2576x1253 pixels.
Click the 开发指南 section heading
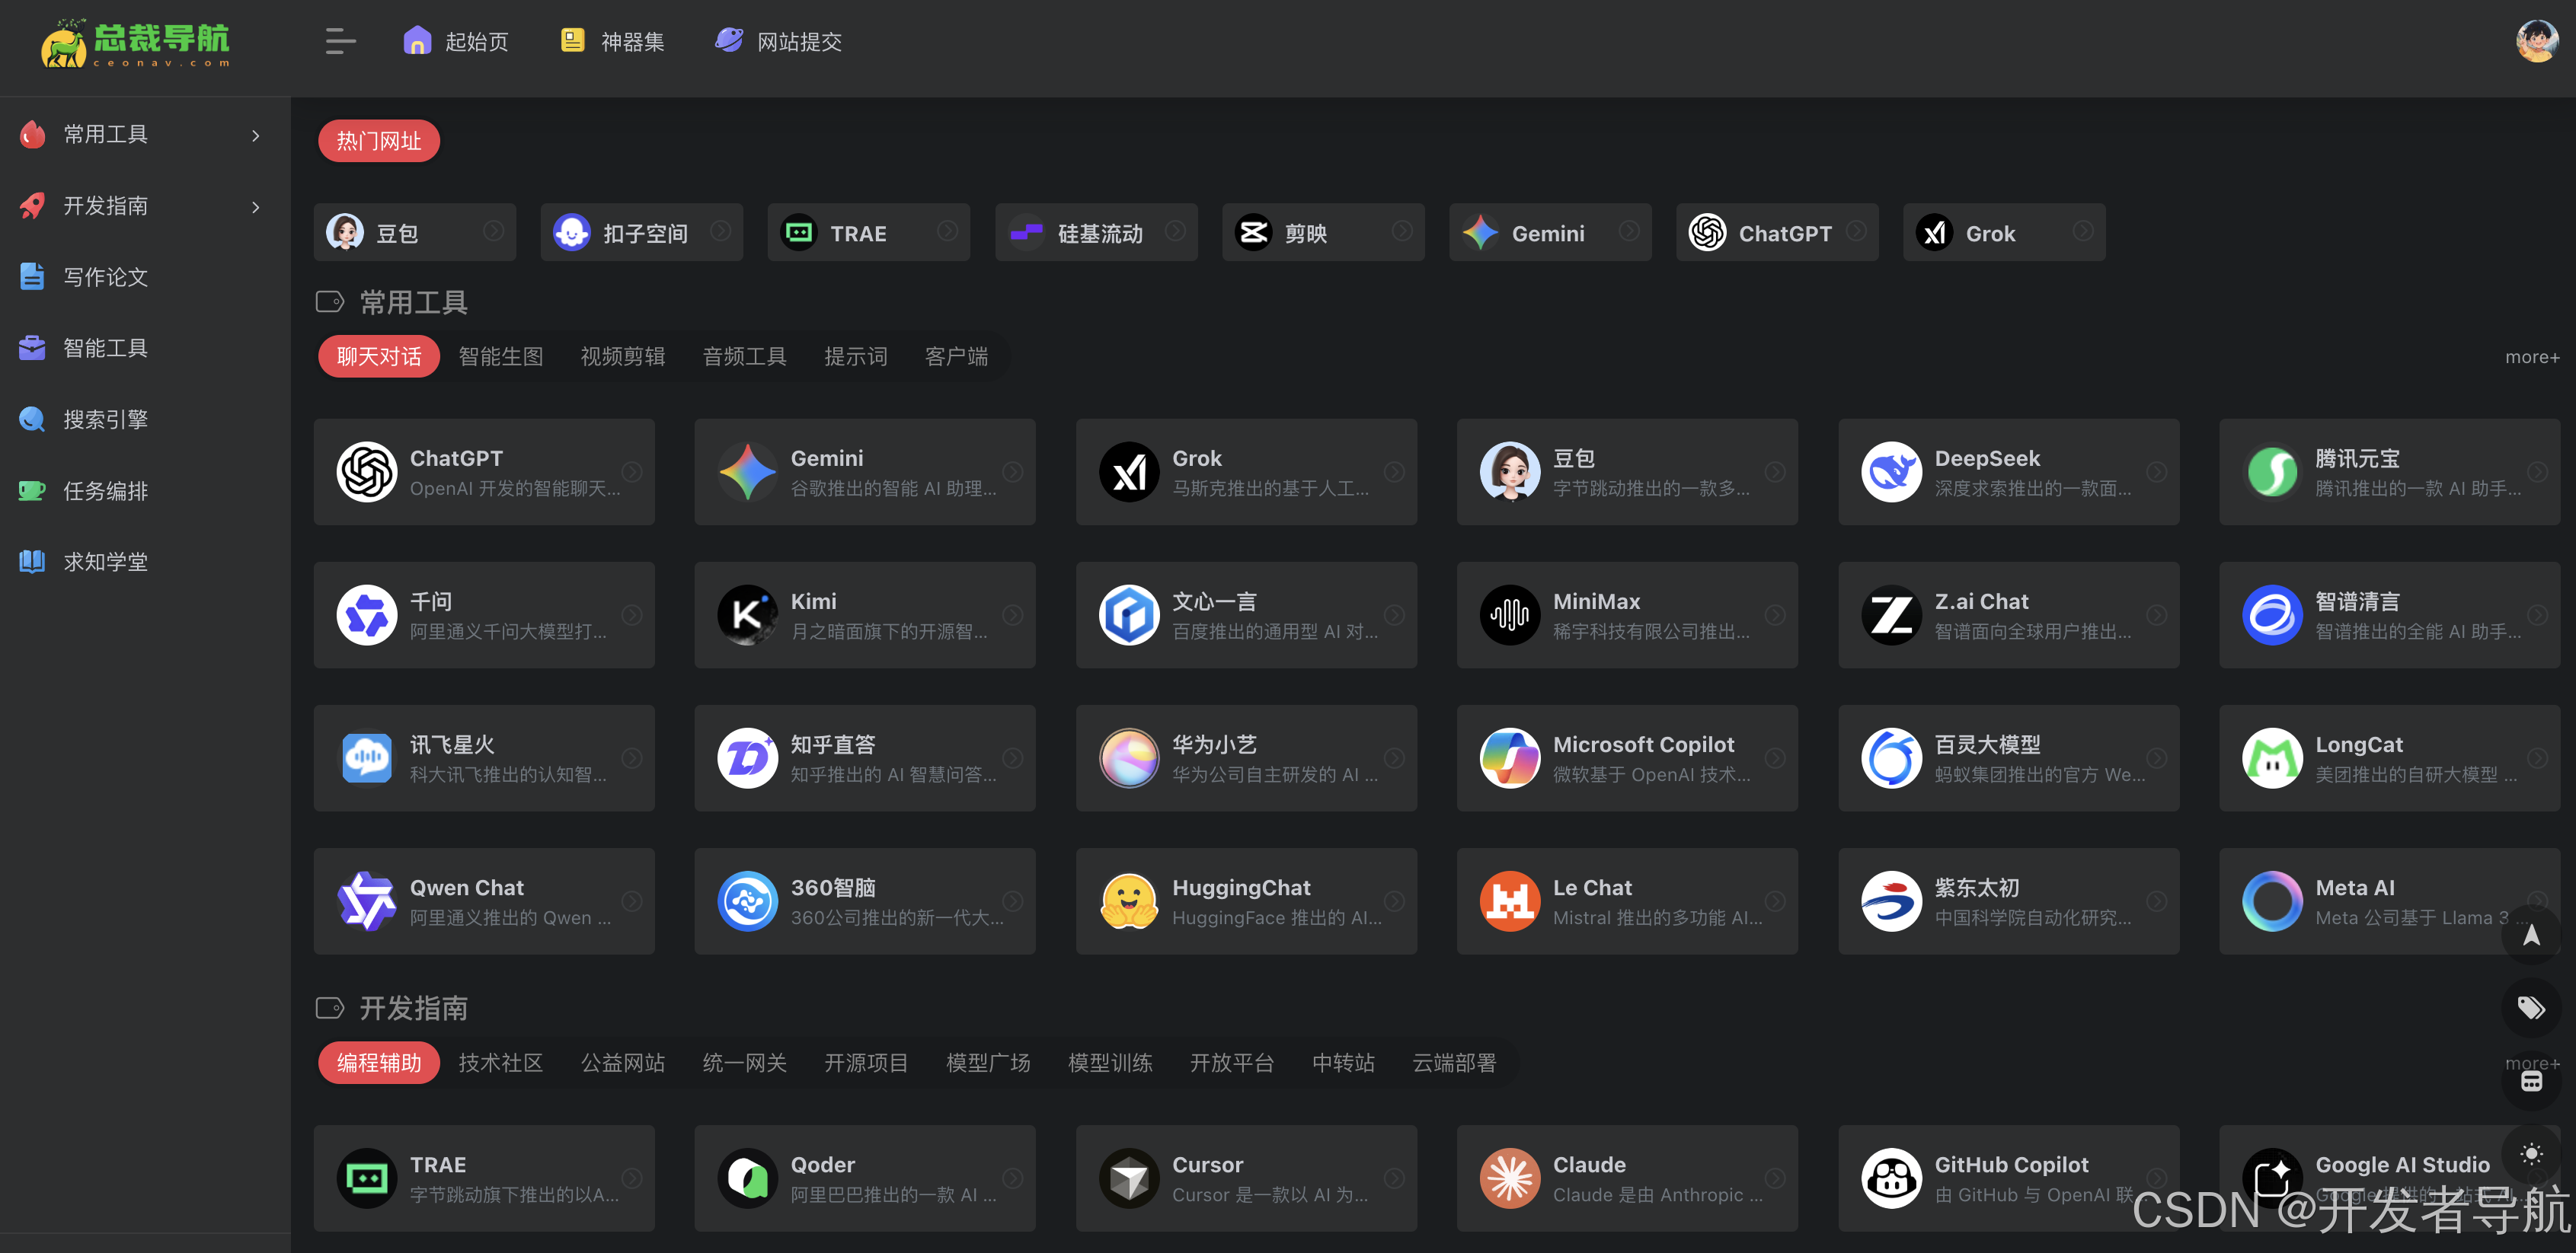pos(413,1008)
